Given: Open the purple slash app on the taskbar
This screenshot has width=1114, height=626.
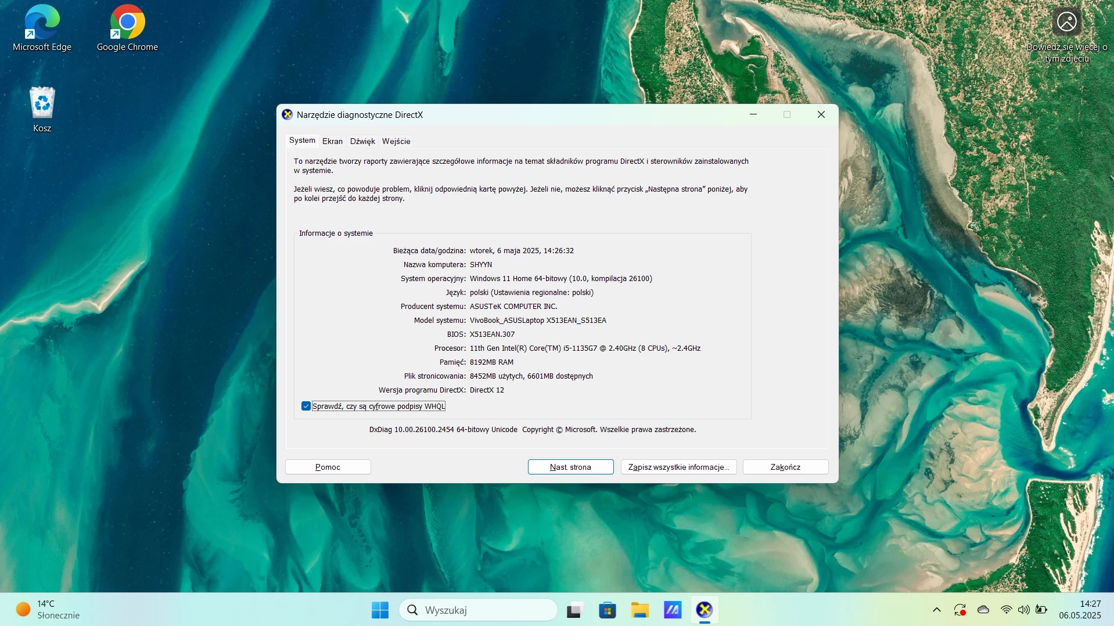Looking at the screenshot, I should [x=673, y=610].
